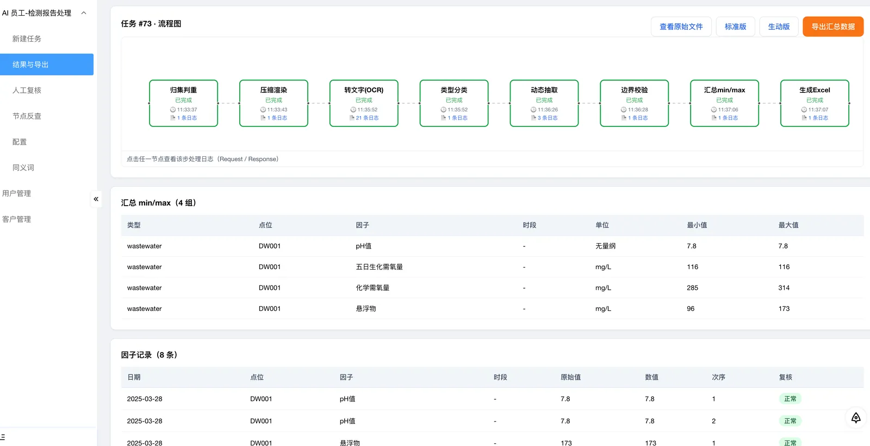Select 化学需氧量 cell in summary table

372,288
